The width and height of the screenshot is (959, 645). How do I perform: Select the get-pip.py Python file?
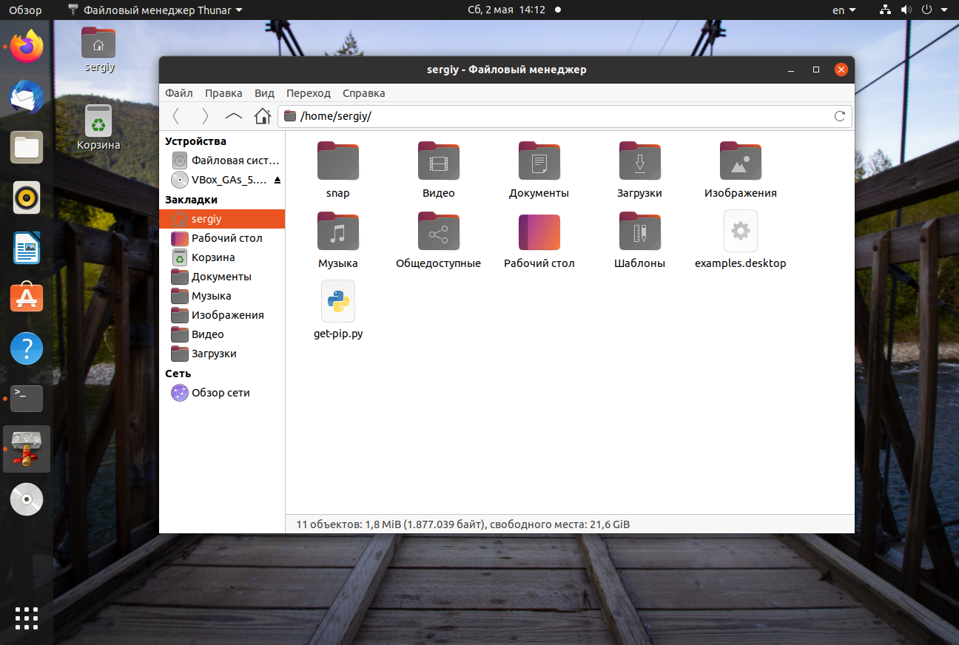click(338, 309)
